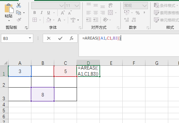Cancel formula entry with X icon

[49, 38]
